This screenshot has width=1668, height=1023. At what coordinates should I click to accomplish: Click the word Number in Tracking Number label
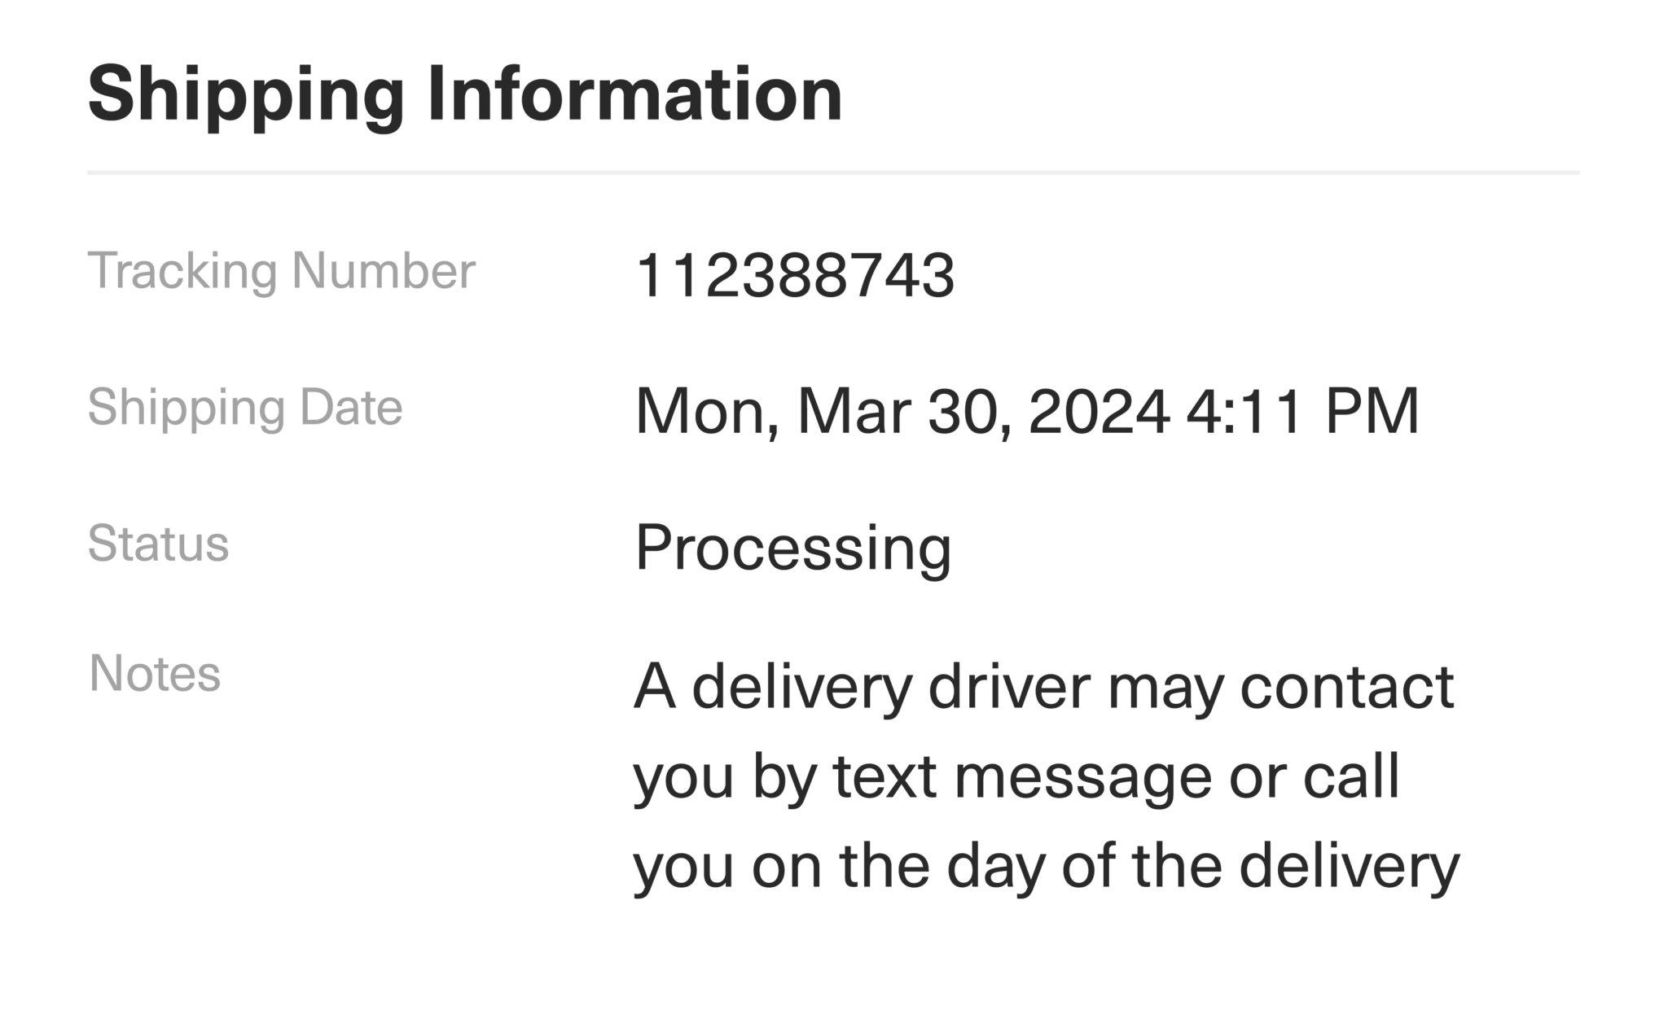[x=383, y=270]
